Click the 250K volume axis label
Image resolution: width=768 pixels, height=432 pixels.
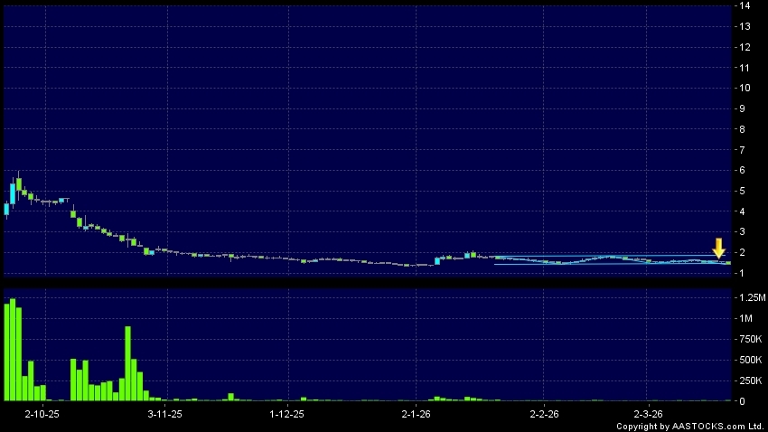[748, 380]
